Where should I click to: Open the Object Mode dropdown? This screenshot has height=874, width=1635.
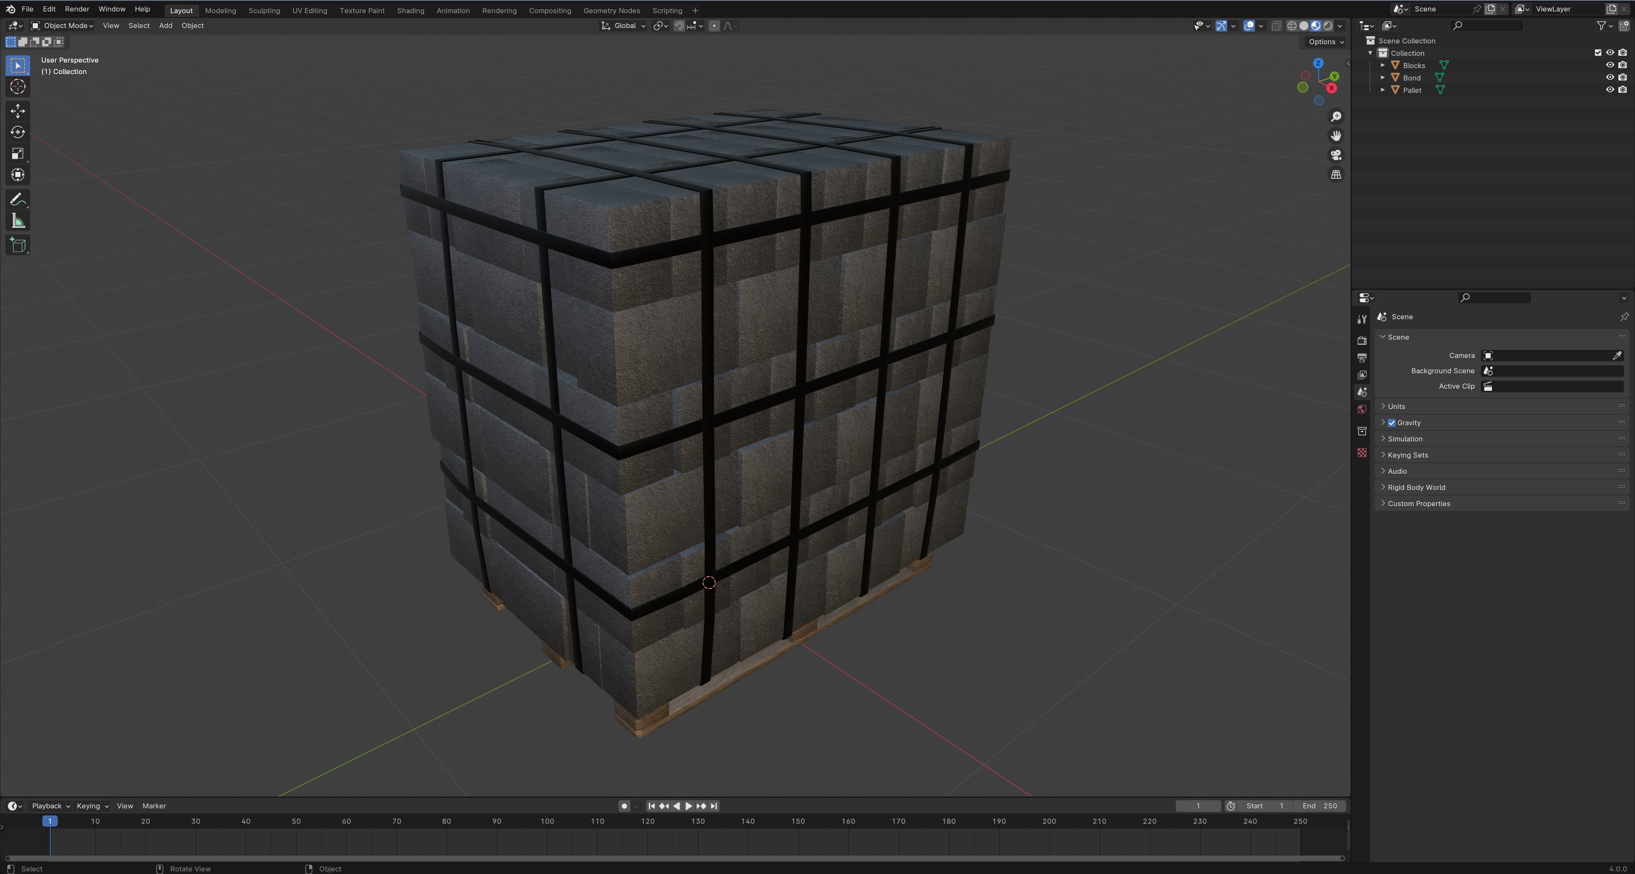[62, 26]
